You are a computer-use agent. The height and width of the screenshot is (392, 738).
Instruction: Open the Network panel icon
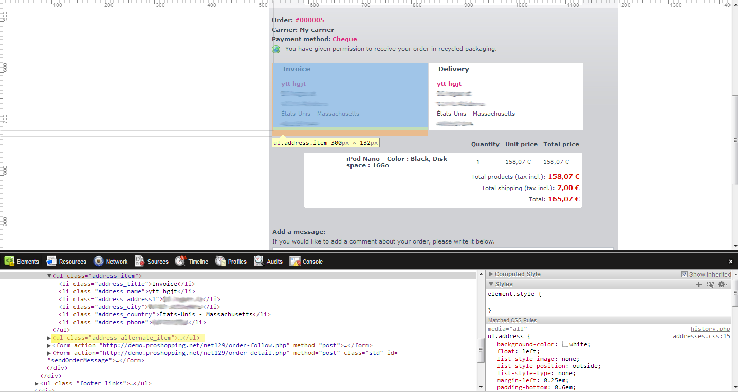(98, 261)
